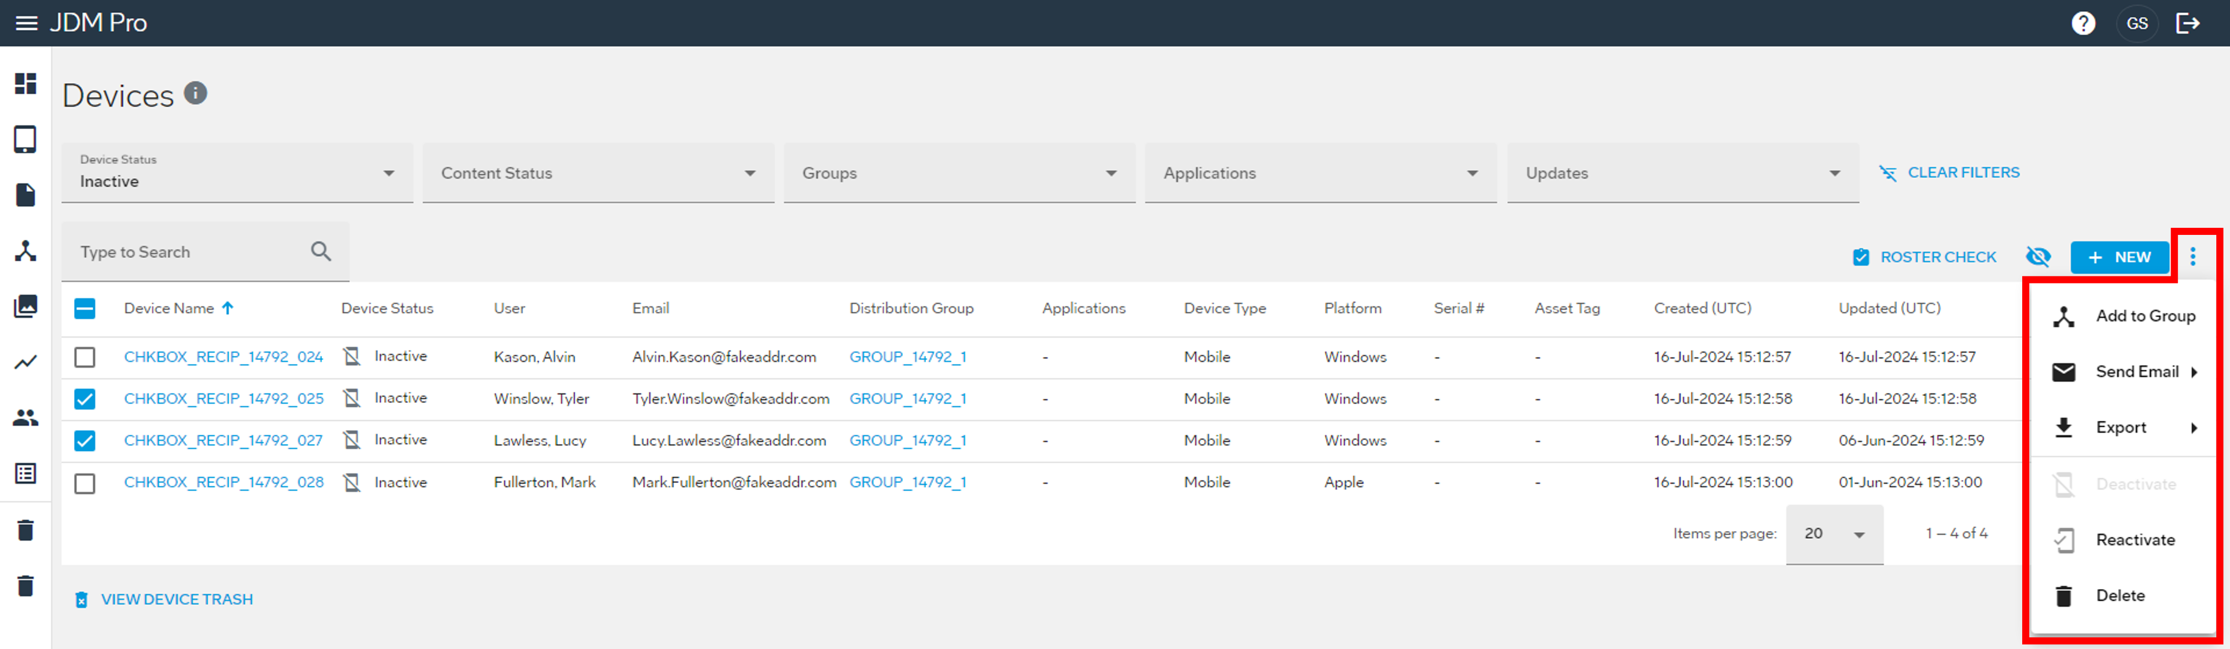The height and width of the screenshot is (649, 2230).
Task: Sort by the Updated (UTC) column header
Action: (x=1889, y=308)
